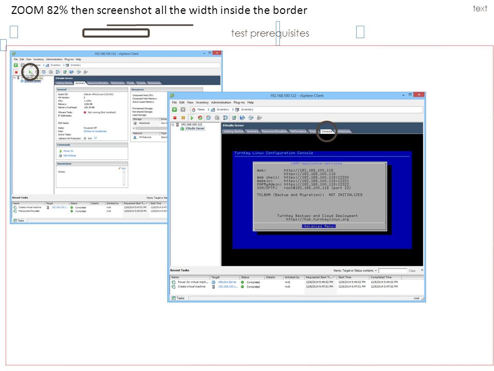Image resolution: width=494 pixels, height=371 pixels.
Task: Click red Power Off icon in Summary window
Action: click(x=16, y=72)
